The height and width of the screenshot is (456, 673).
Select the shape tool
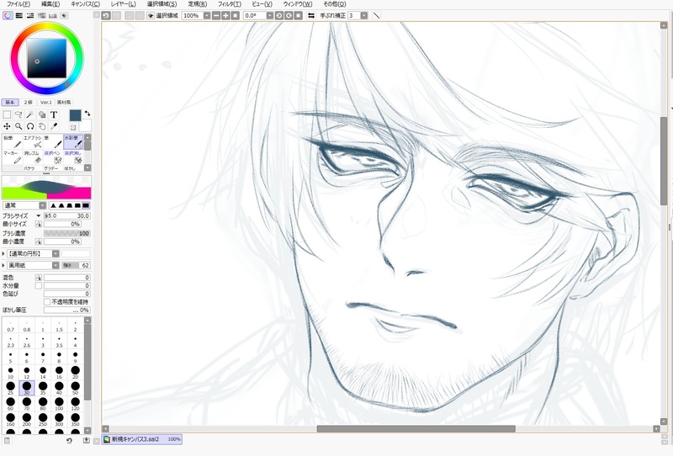coord(41,114)
